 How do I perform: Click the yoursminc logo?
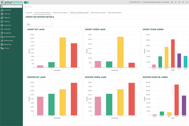[x=16, y=2]
